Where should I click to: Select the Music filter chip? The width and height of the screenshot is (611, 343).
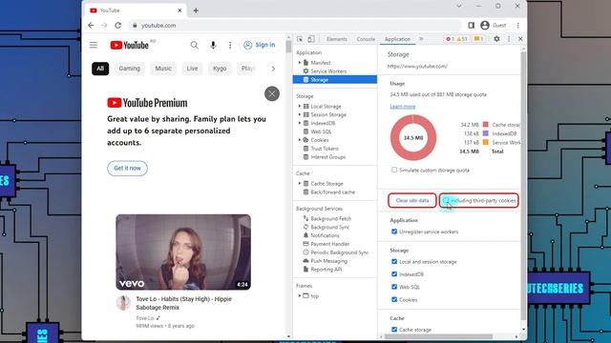(x=163, y=69)
